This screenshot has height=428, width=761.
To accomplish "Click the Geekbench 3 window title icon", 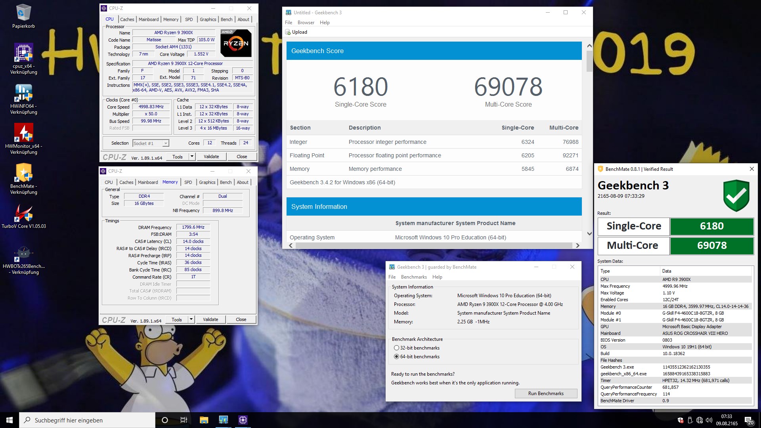I will [289, 12].
